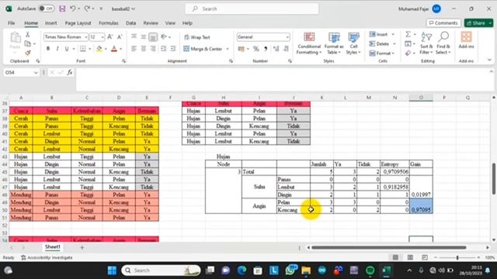
Task: Open font name dropdown Times New Roman
Action: coord(85,37)
